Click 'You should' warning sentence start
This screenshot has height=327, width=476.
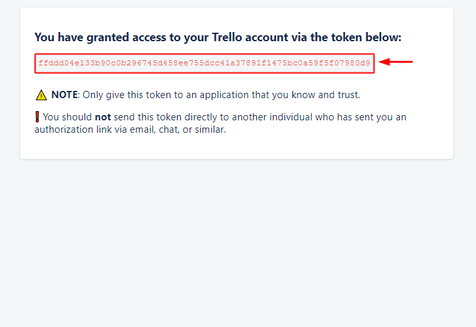point(68,117)
